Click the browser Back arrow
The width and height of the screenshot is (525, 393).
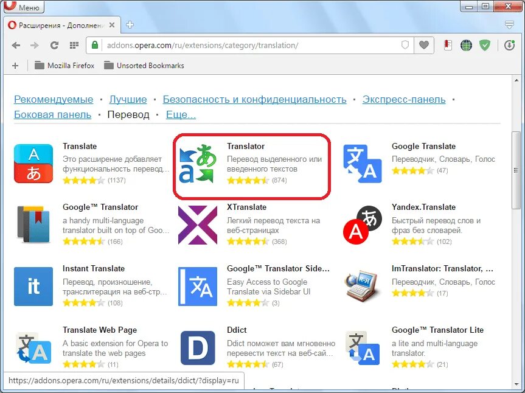click(16, 45)
